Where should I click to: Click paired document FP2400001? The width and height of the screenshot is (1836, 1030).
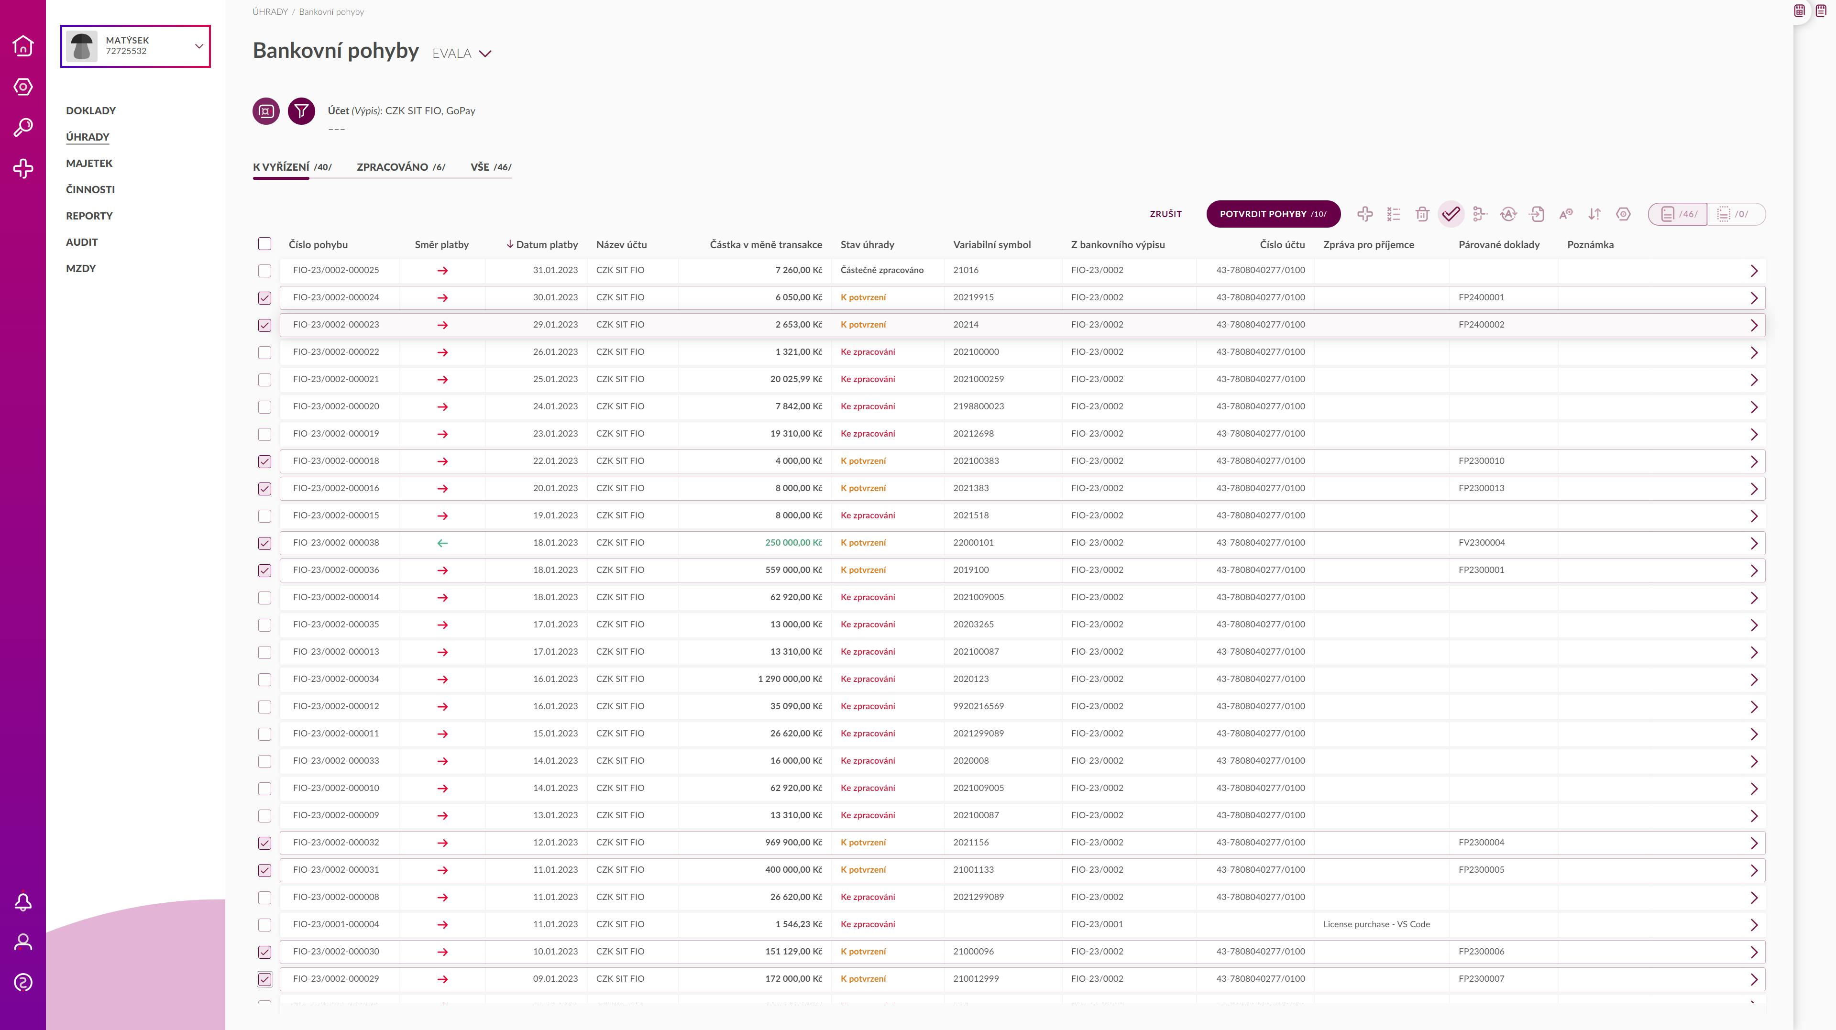click(x=1481, y=297)
